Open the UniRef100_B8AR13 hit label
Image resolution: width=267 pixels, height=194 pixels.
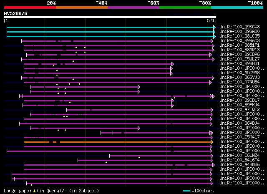(239, 50)
